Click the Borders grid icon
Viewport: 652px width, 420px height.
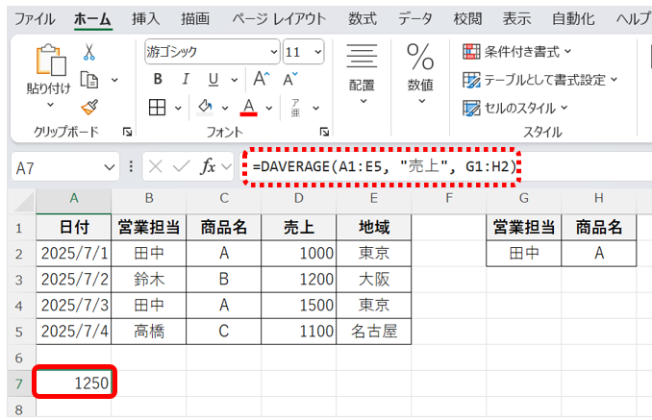click(x=157, y=108)
